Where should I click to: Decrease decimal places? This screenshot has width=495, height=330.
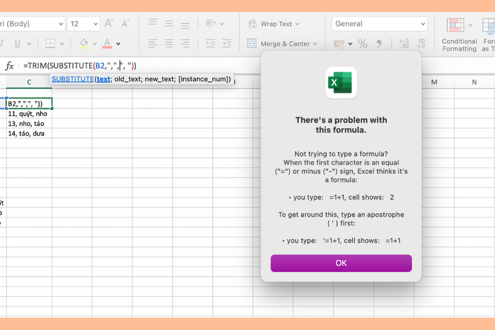pyautogui.click(x=420, y=43)
